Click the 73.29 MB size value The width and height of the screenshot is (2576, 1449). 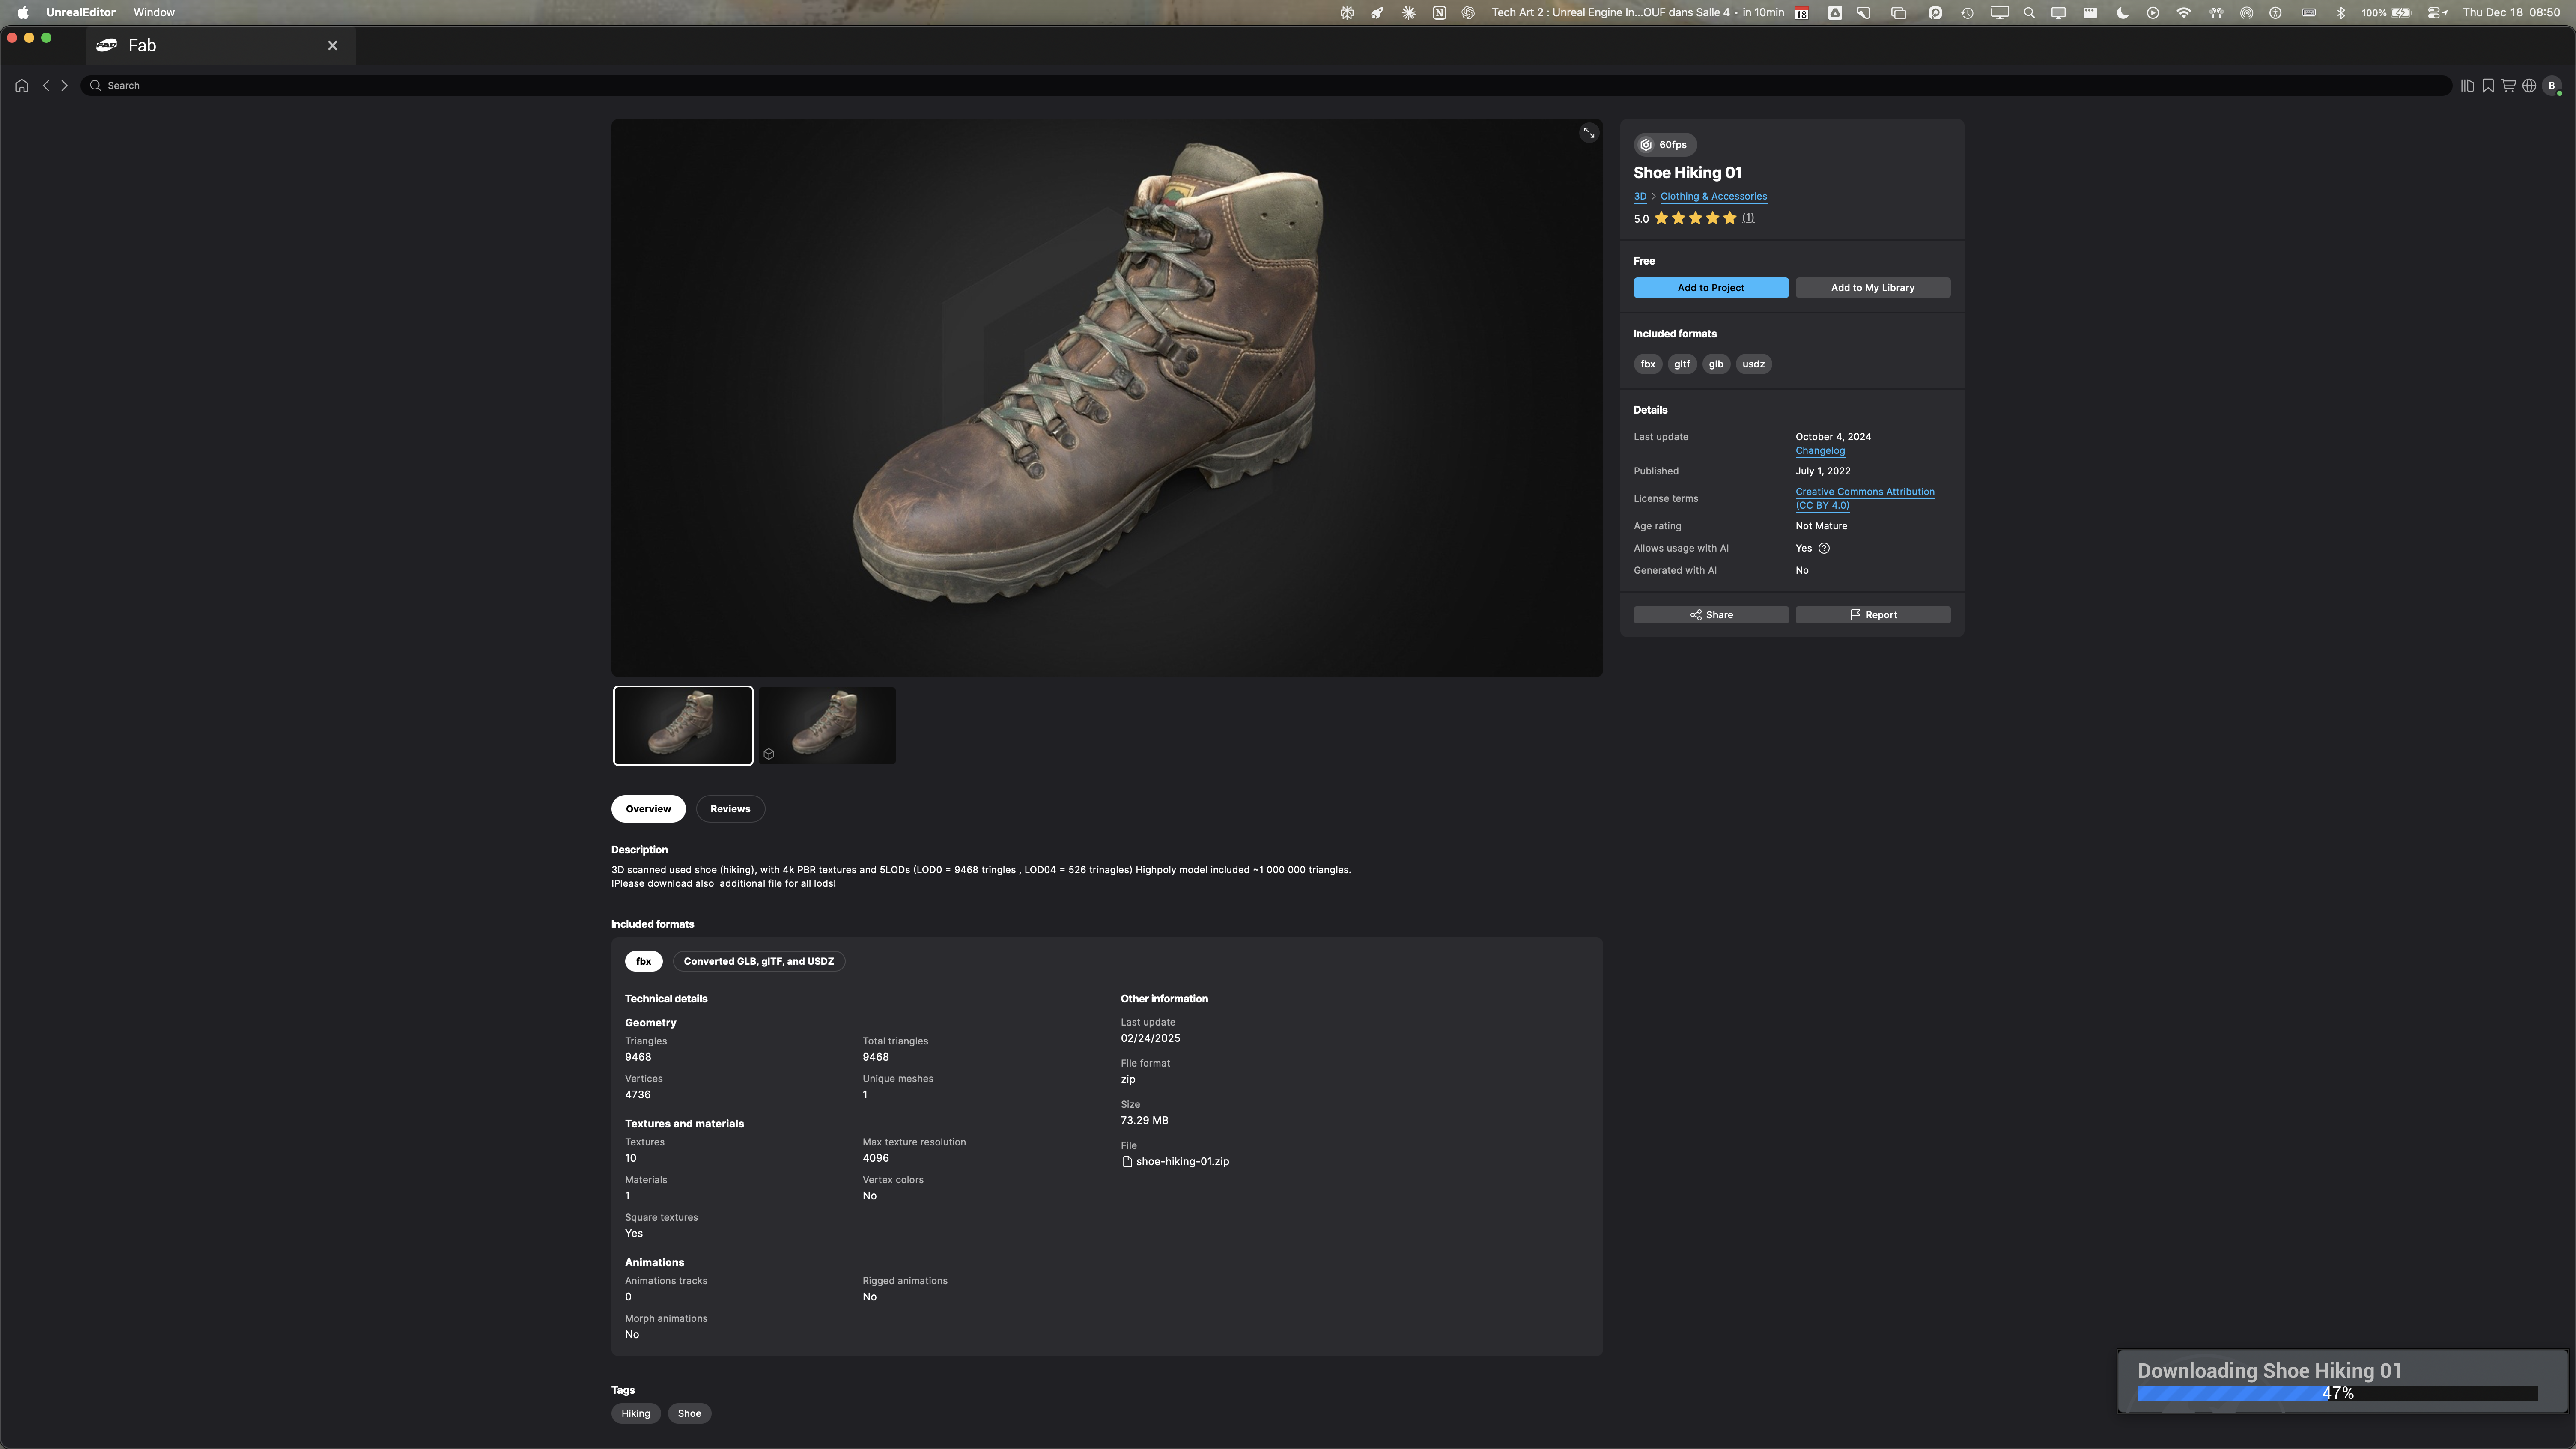pyautogui.click(x=1144, y=1121)
